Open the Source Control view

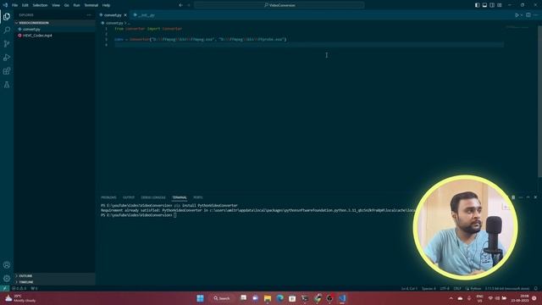[7, 44]
